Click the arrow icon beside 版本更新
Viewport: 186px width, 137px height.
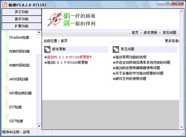point(47,50)
